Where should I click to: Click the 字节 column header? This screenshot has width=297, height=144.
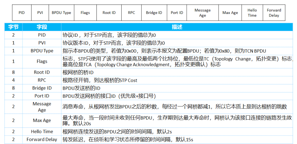pyautogui.click(x=13, y=27)
